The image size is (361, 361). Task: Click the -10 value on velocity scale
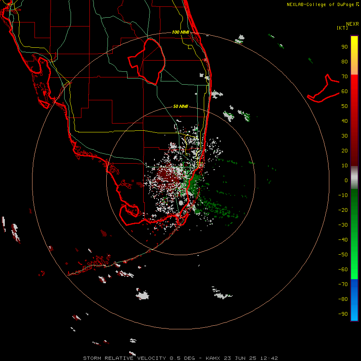[343, 195]
